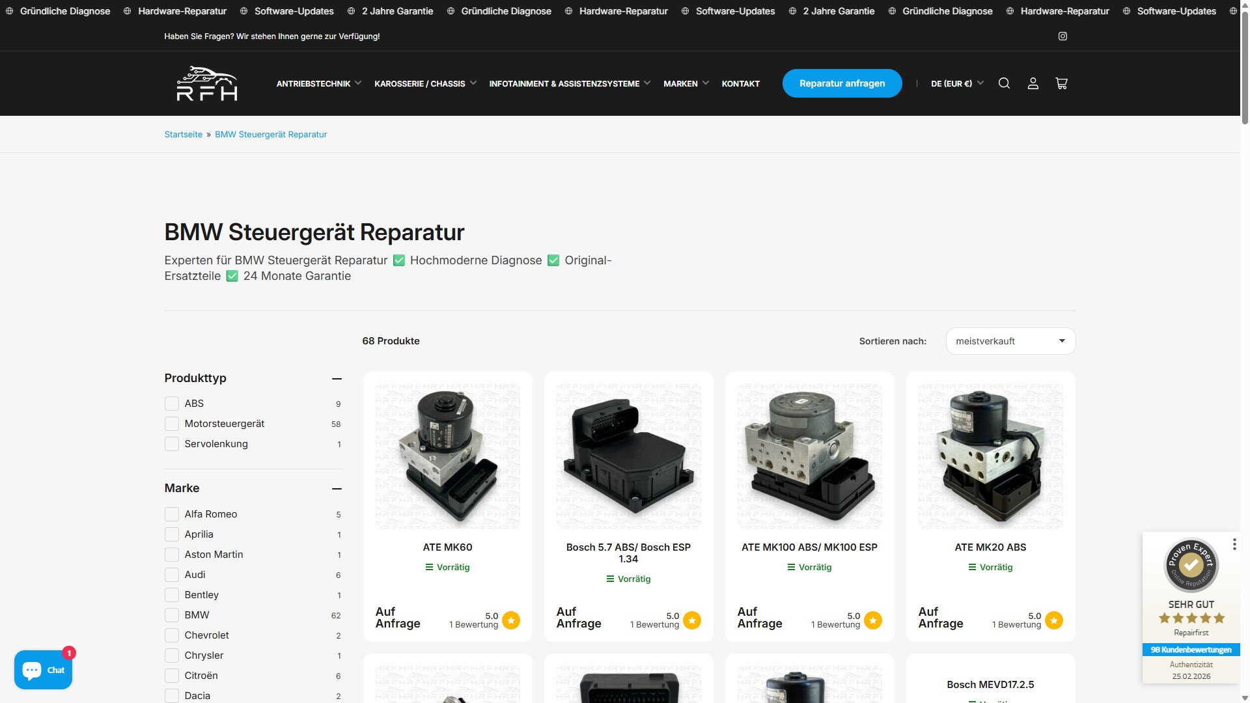
Task: Open the search magnifier icon
Action: pyautogui.click(x=1004, y=83)
